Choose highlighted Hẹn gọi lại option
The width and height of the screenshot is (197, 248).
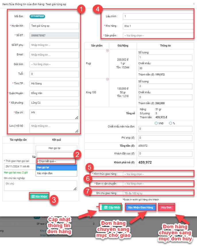[56, 167]
